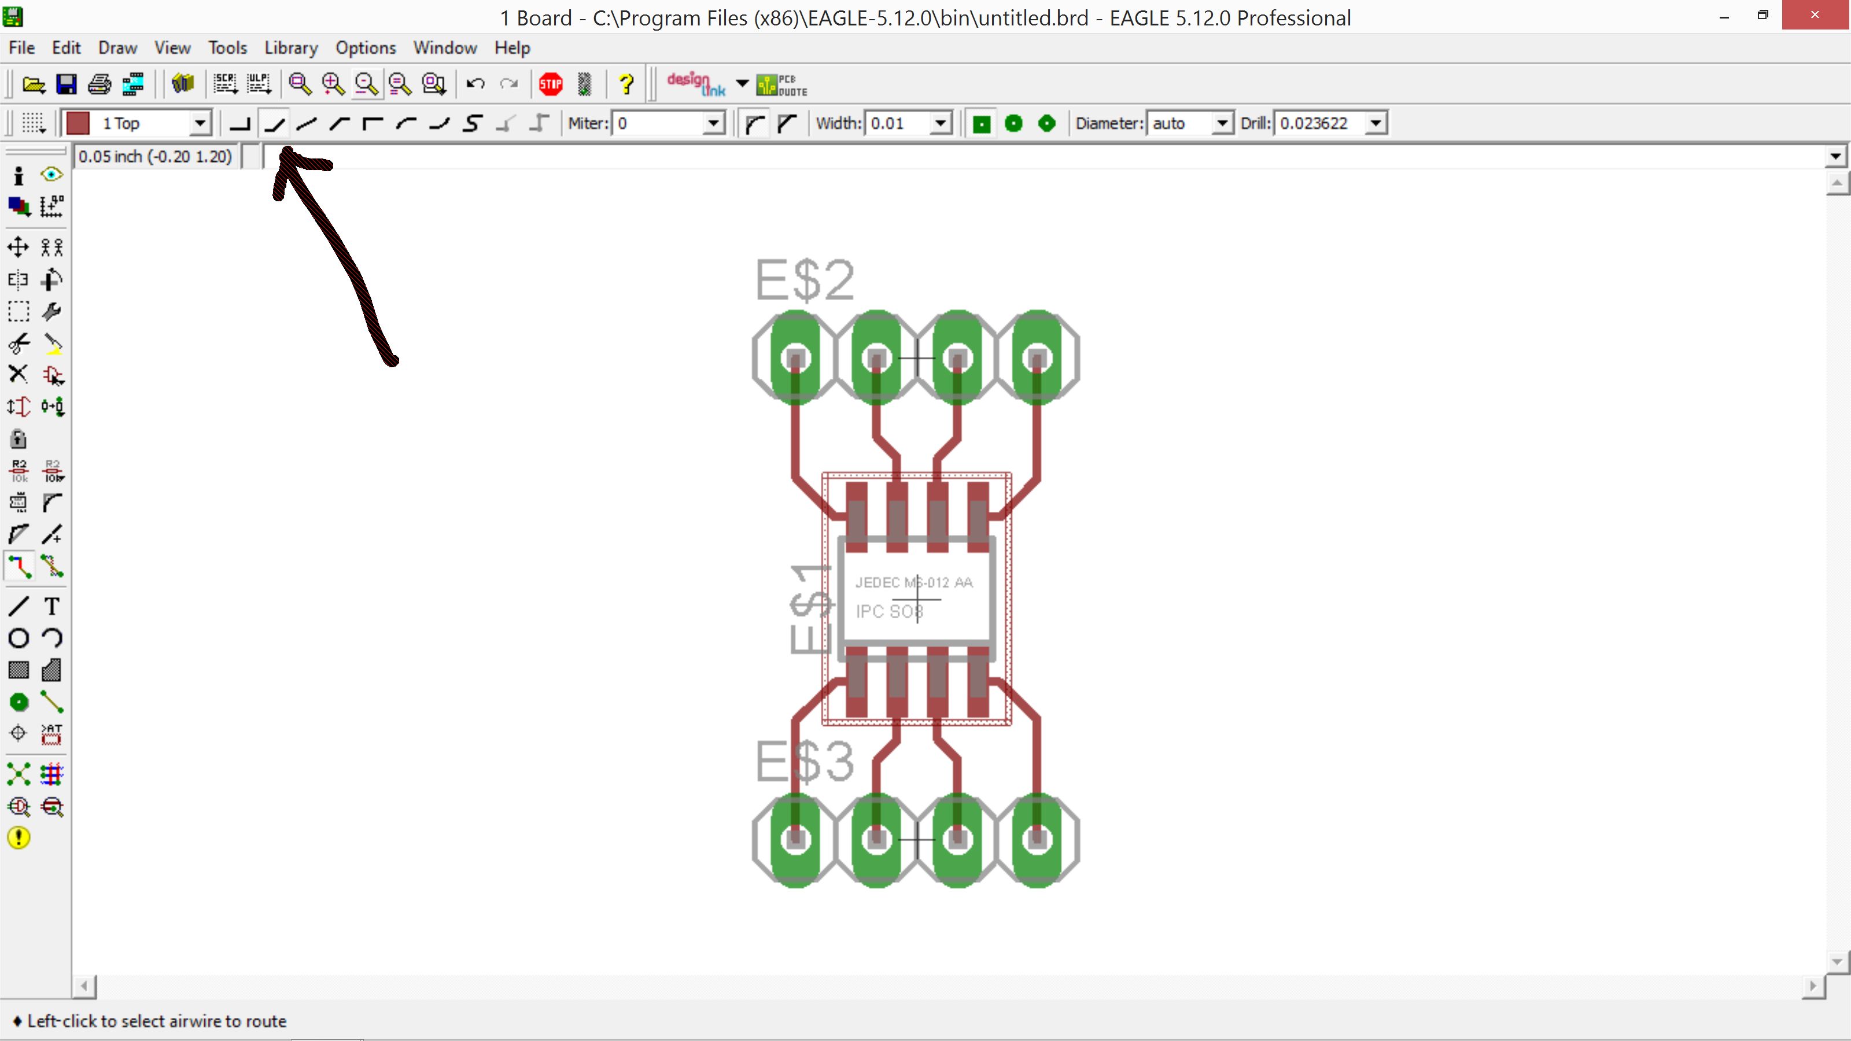Click the red 1 Top layer swatch
This screenshot has height=1041, width=1851.
click(78, 124)
